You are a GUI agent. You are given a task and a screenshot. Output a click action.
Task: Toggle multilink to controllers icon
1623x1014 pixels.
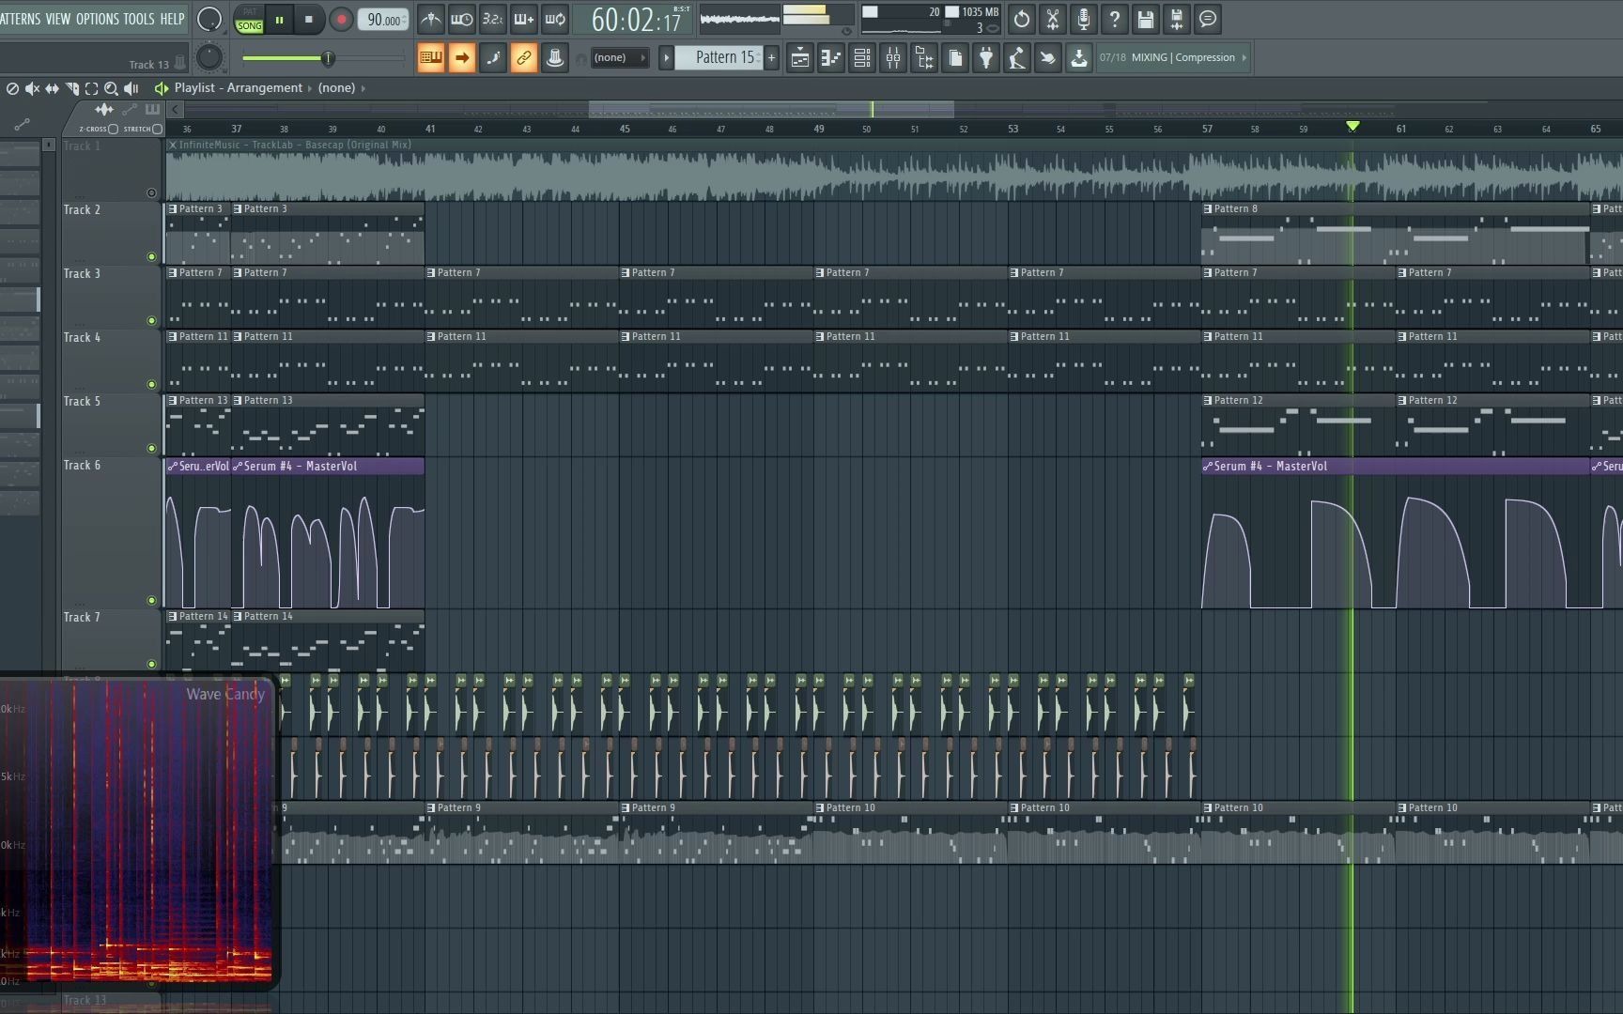(523, 57)
